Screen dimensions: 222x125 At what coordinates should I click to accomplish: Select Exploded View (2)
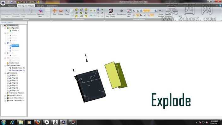coord(18,70)
